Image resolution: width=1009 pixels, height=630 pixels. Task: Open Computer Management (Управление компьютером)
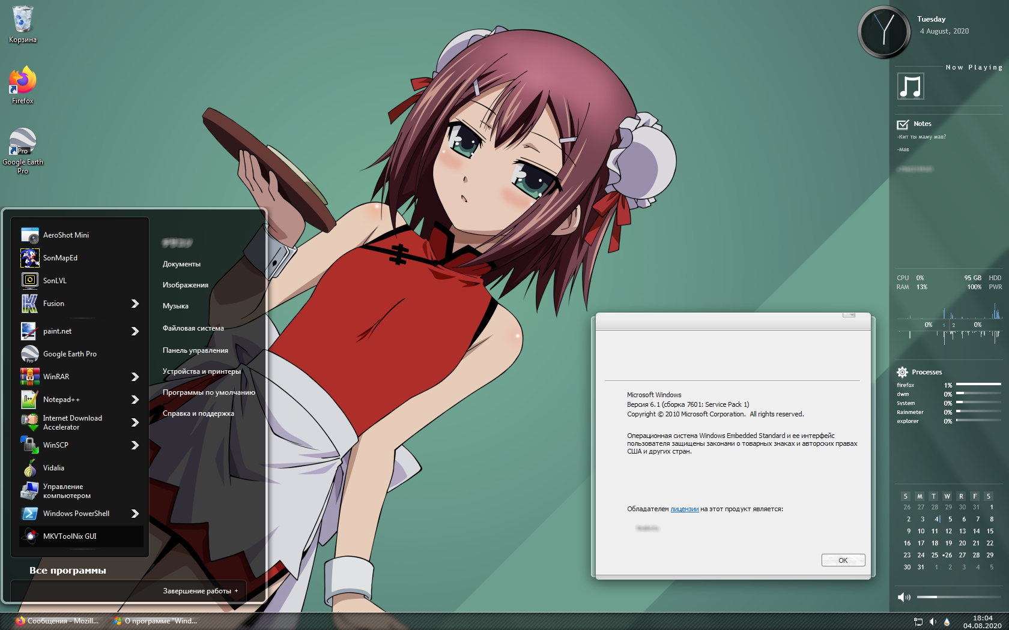click(81, 491)
